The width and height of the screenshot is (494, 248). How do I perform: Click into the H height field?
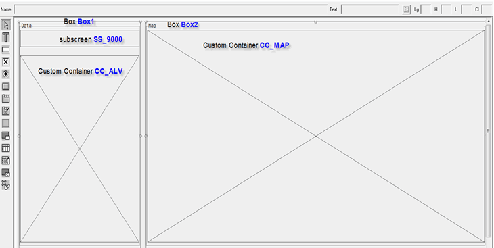(x=446, y=9)
